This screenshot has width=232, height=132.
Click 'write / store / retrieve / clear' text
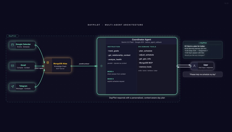148,71
